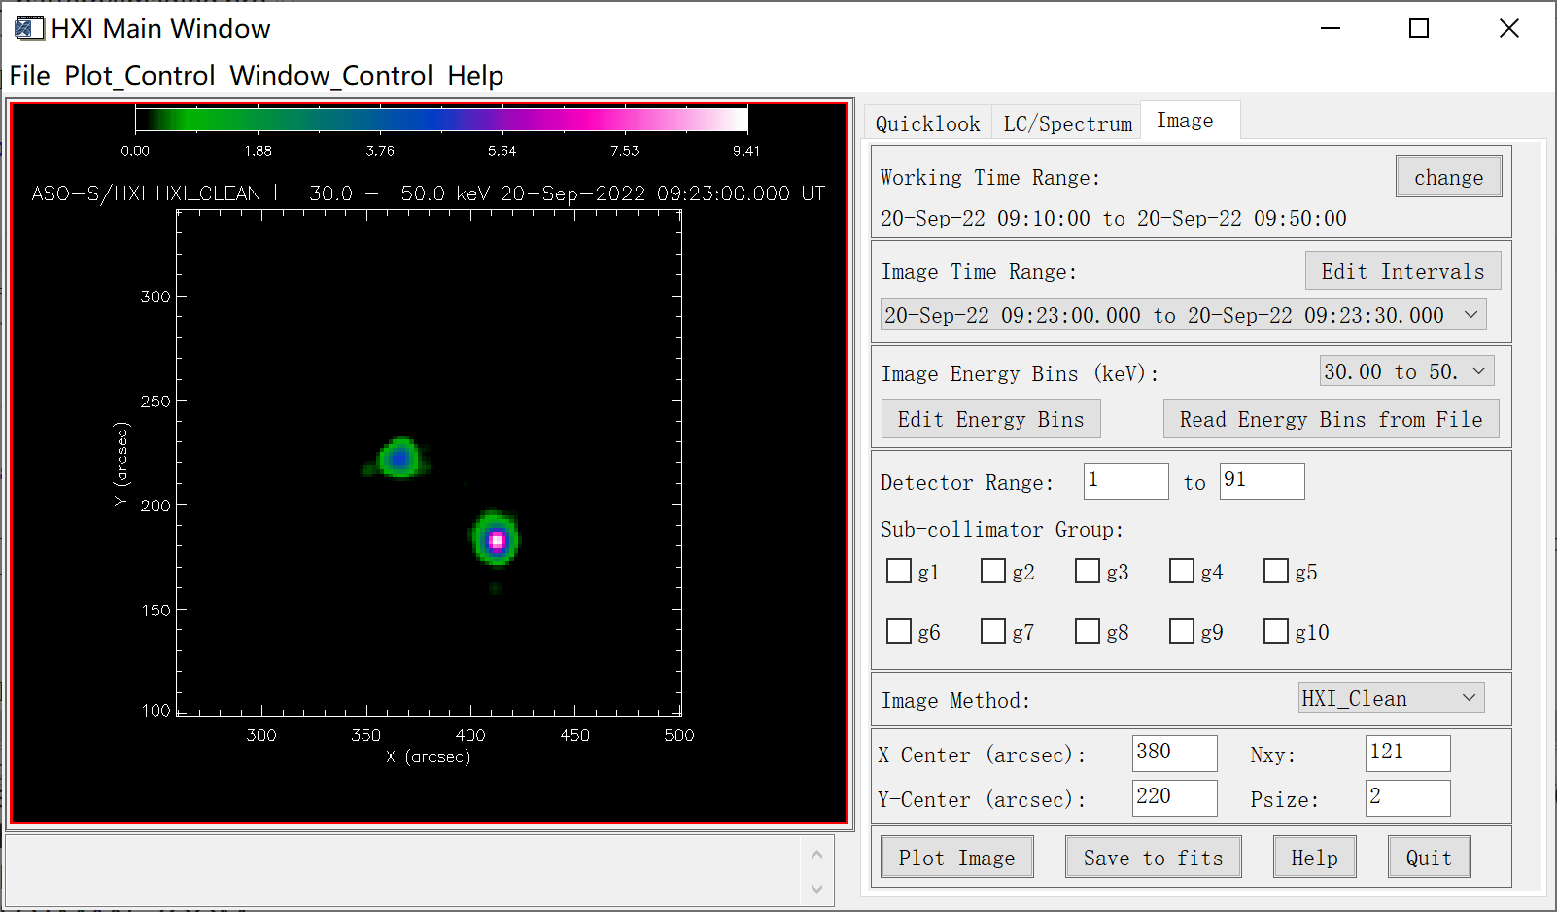Open the Plot_Control menu

point(139,76)
